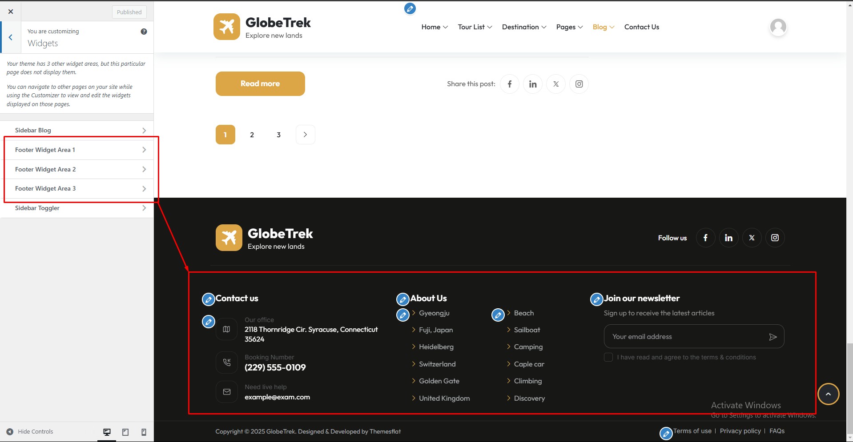Expand Footer Widget Area 2
Screen dimensions: 853x442
point(77,169)
